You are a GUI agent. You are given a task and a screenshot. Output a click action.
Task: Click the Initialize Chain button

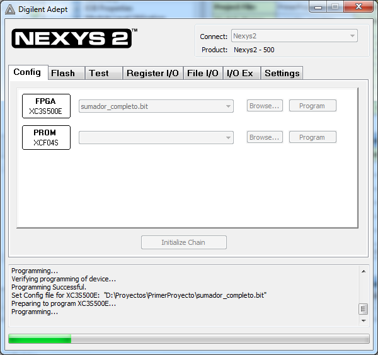pos(184,242)
